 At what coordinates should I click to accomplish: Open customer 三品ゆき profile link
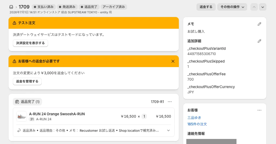[194, 118]
